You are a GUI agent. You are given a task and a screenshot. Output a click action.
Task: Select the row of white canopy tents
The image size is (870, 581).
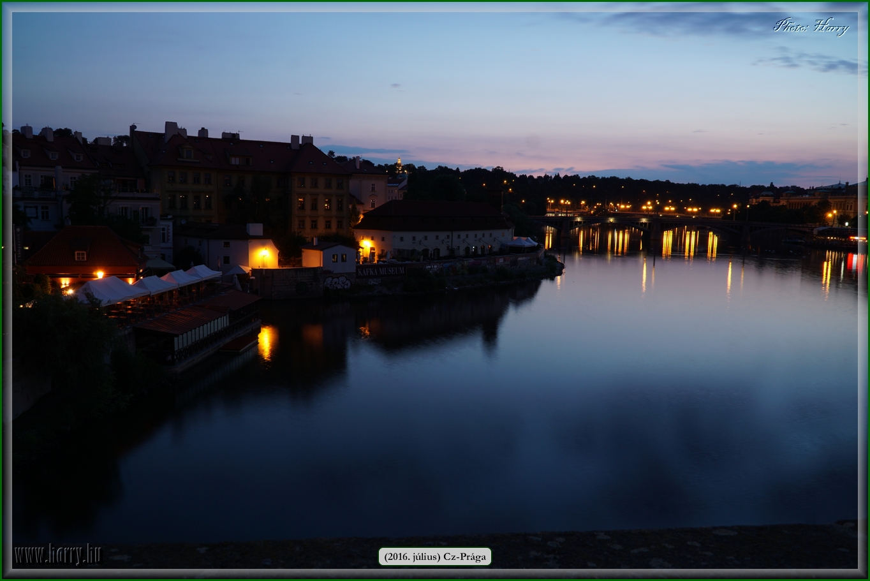point(153,283)
